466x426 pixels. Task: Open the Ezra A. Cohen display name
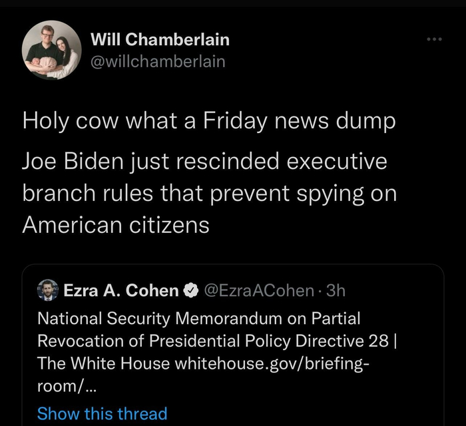coord(120,291)
